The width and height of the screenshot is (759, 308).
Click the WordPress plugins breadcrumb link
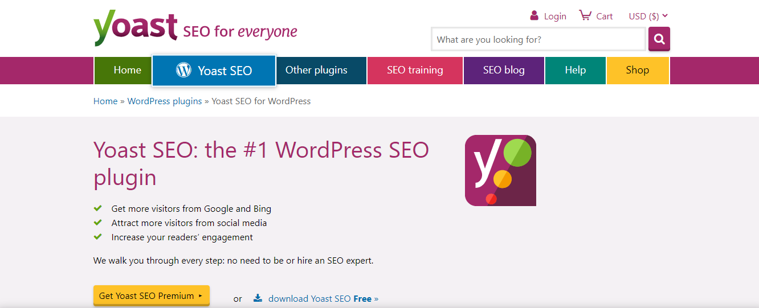click(165, 101)
